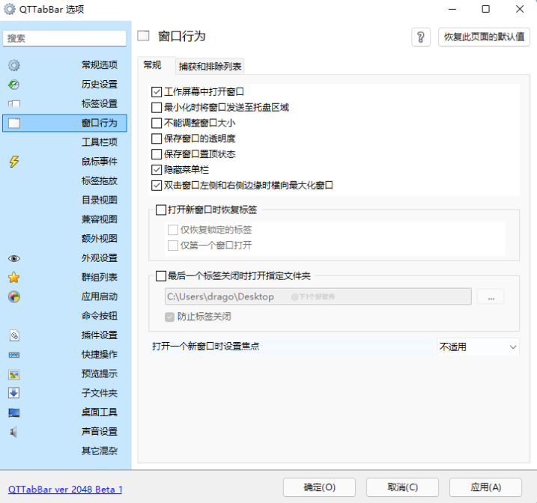The image size is (537, 503).
Task: Click the eye icon beside 外观设置
Action: pyautogui.click(x=14, y=258)
